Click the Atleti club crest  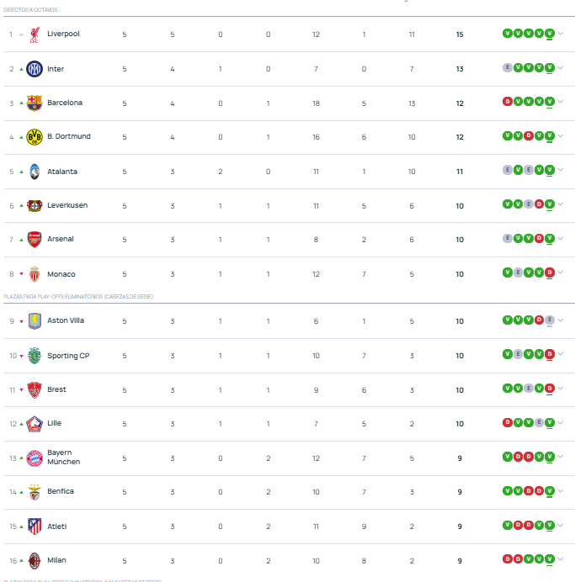[35, 526]
